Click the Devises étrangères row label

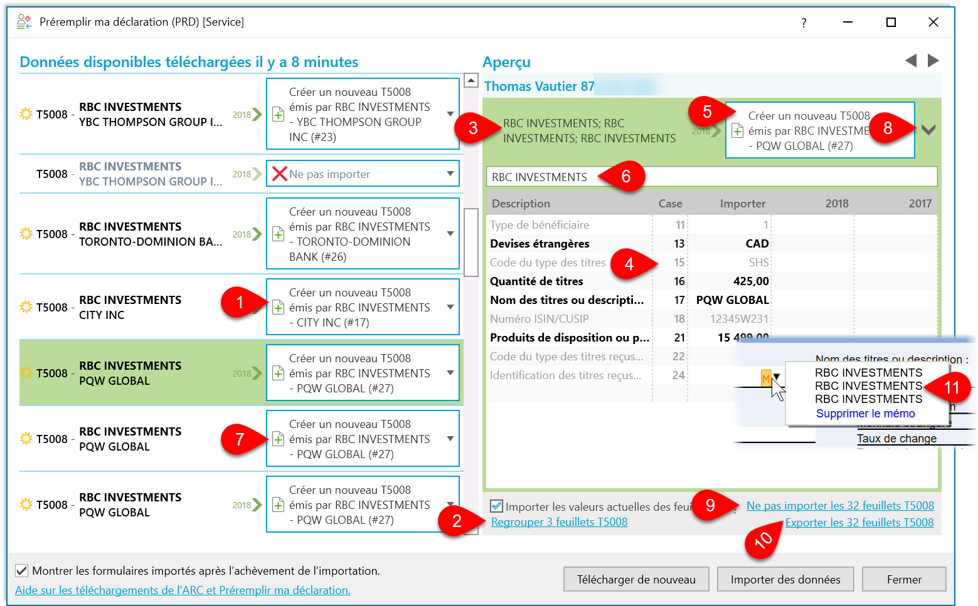(539, 244)
